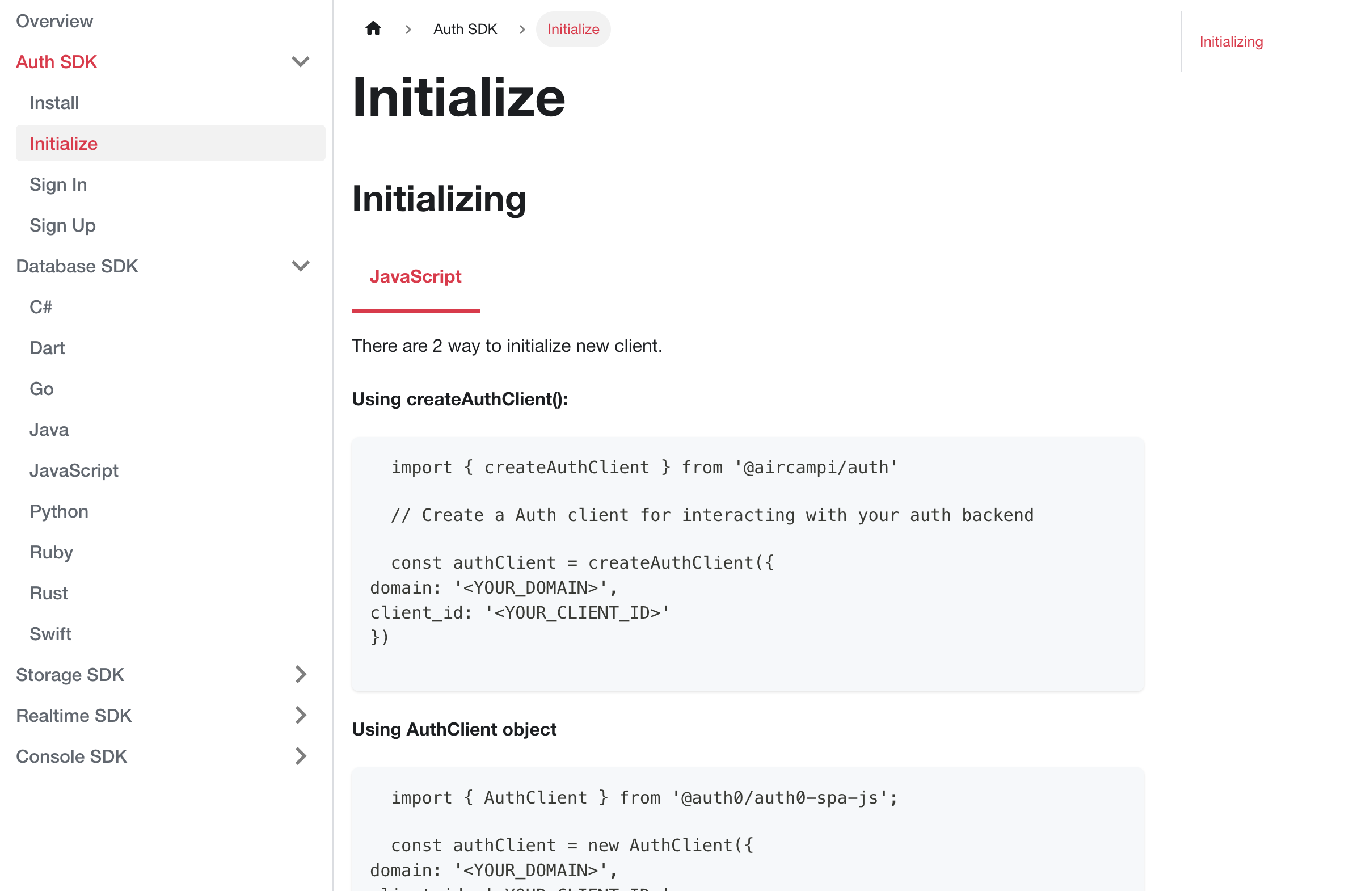
Task: Jump to Initializing in table of contents
Action: click(1230, 42)
